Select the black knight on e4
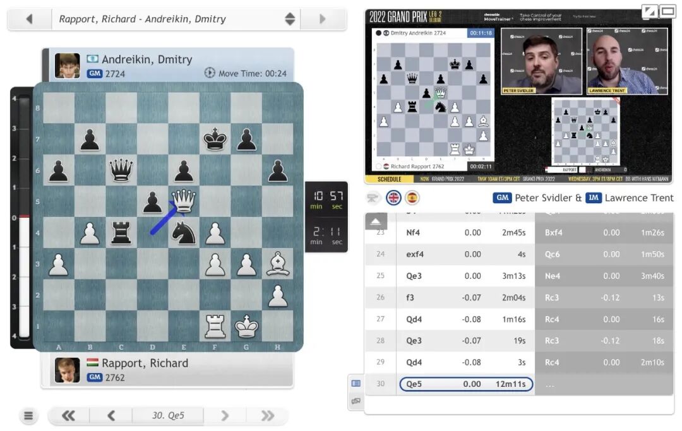 (x=184, y=232)
